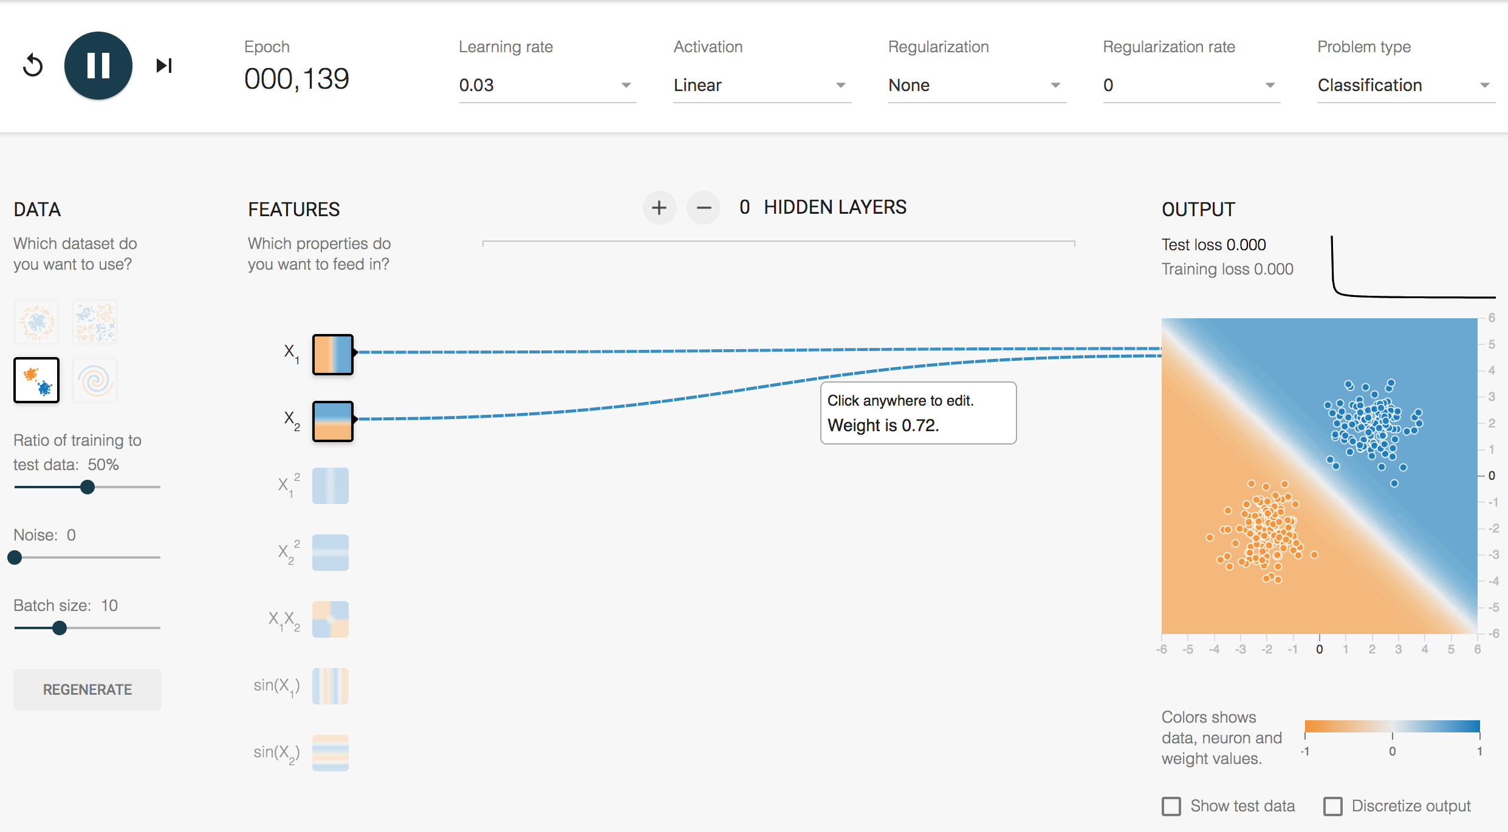Click REGENERATE to refresh dataset
Image resolution: width=1508 pixels, height=832 pixels.
point(87,689)
